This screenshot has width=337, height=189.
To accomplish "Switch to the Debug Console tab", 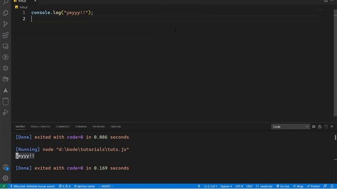I will [40, 127].
